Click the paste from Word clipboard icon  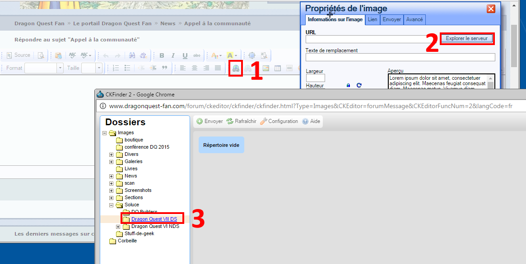[x=58, y=55]
